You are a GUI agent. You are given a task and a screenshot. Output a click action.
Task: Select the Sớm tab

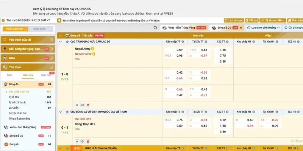9,75
